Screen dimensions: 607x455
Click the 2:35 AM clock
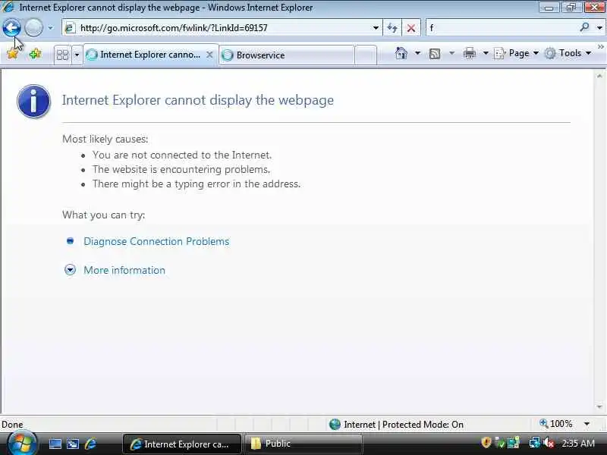point(578,443)
